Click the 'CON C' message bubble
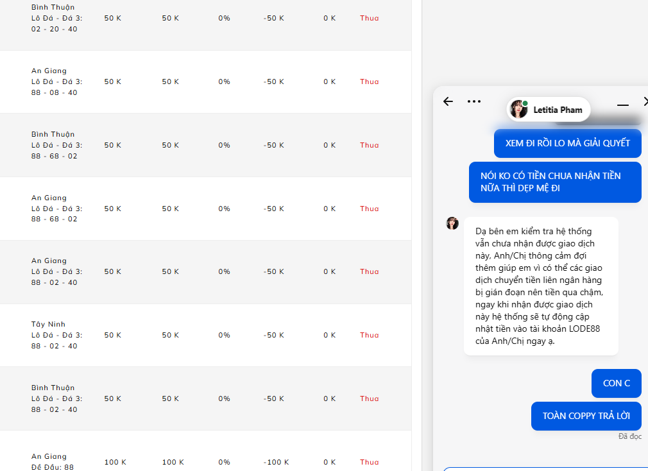The width and height of the screenshot is (648, 471). tap(616, 383)
